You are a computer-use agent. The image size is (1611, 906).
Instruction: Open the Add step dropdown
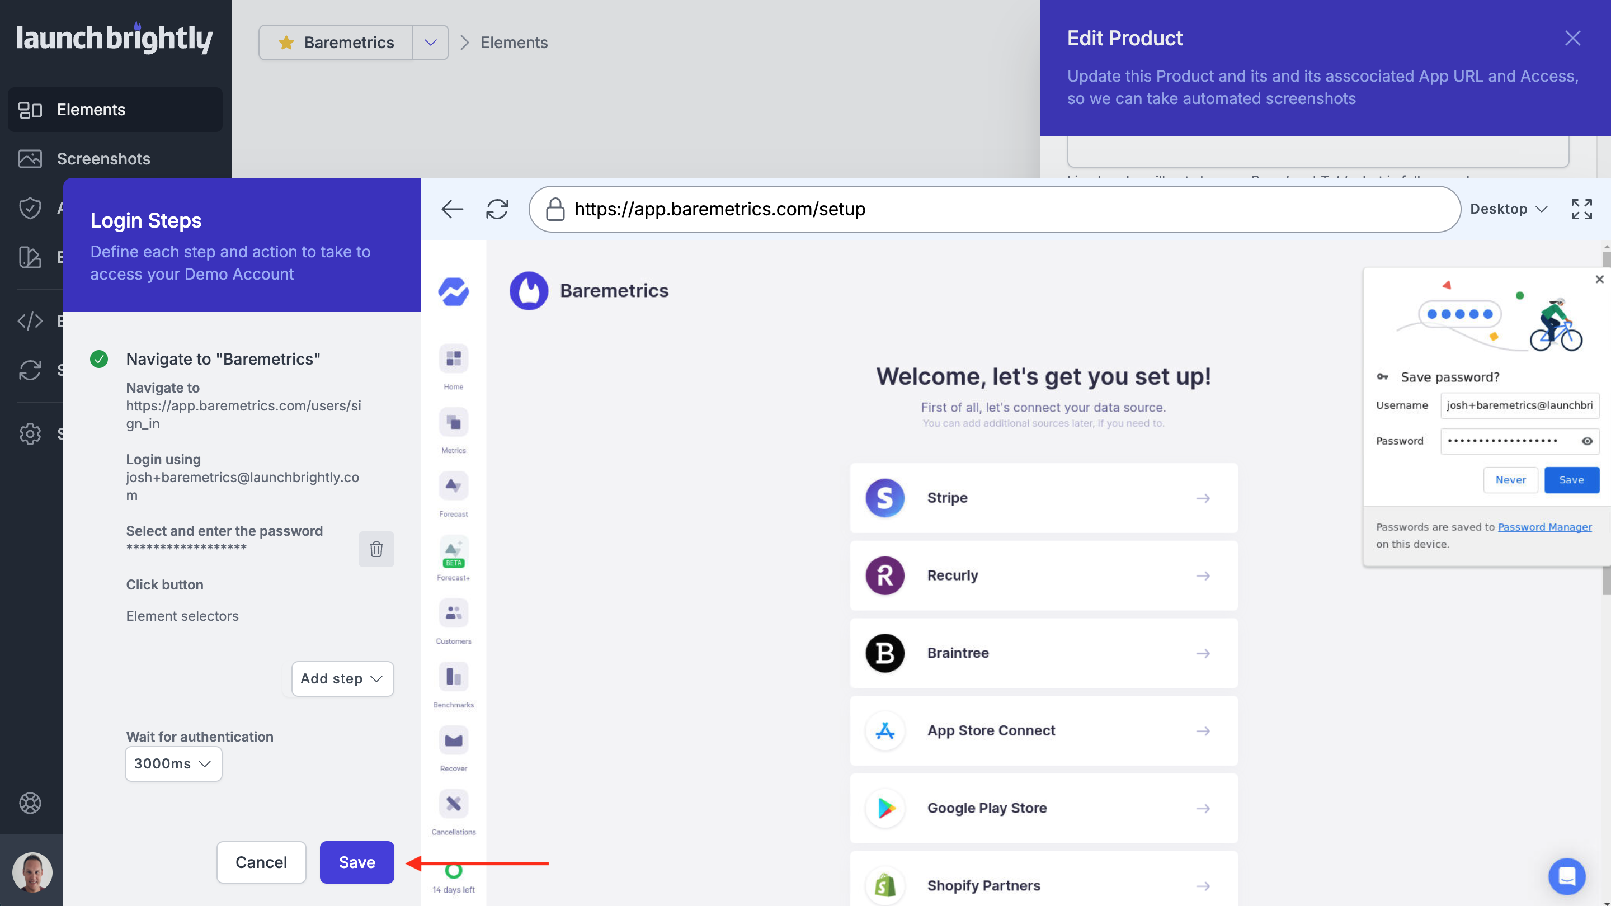click(342, 678)
